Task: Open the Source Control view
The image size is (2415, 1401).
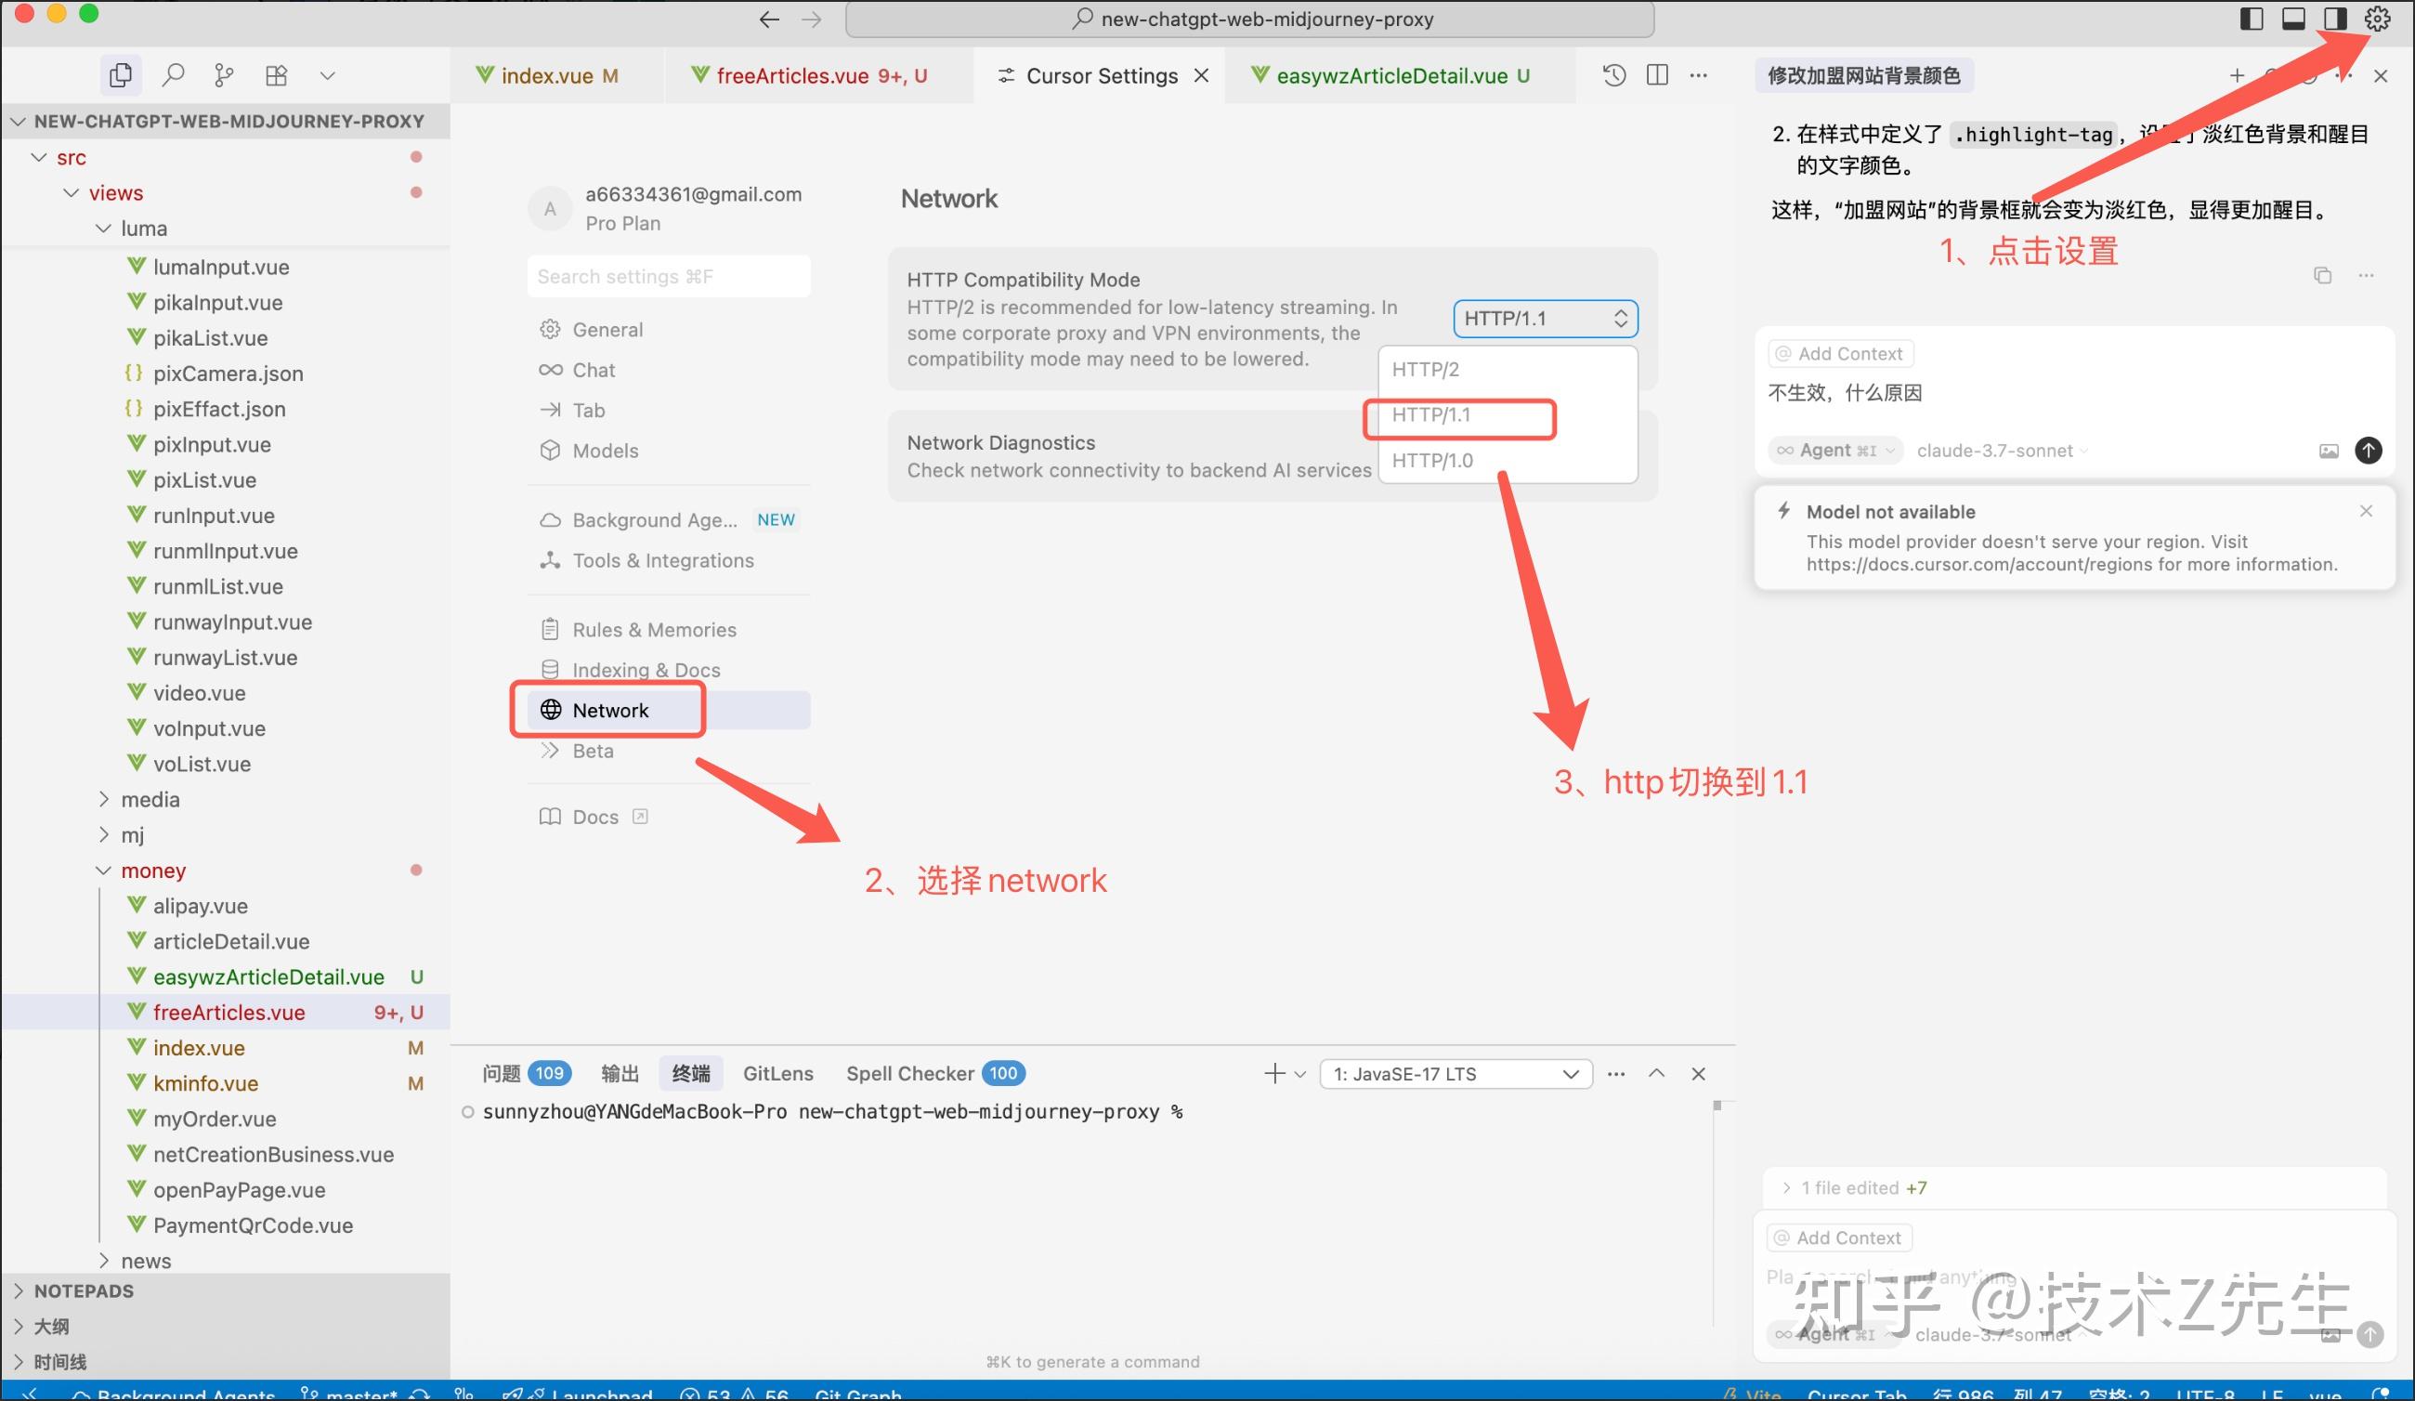Action: click(x=223, y=73)
